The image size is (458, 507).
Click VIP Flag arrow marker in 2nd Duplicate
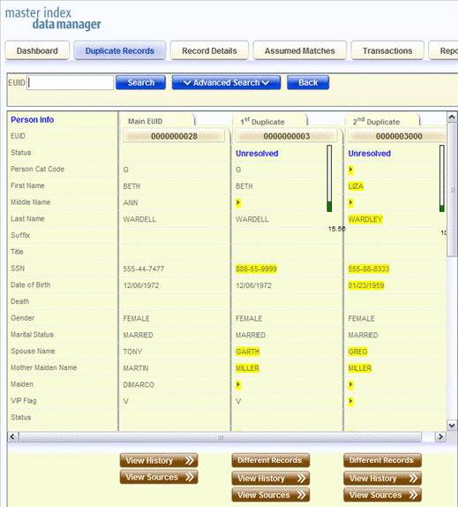coord(350,401)
